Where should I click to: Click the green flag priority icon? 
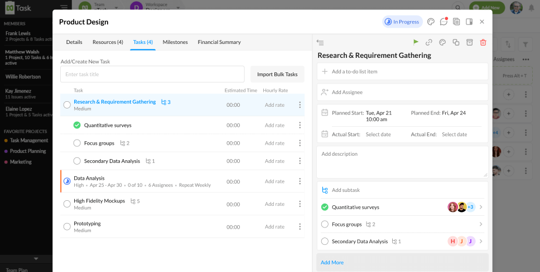click(416, 42)
